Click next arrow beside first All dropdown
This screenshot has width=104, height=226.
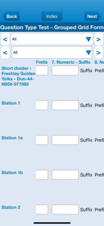point(99,39)
